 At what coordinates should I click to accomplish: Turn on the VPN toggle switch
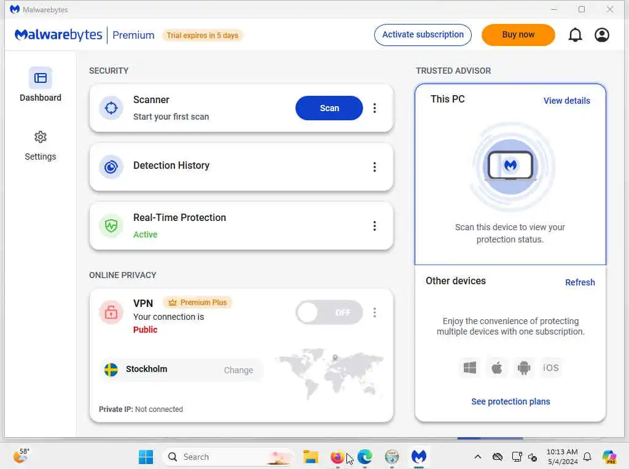tap(329, 312)
